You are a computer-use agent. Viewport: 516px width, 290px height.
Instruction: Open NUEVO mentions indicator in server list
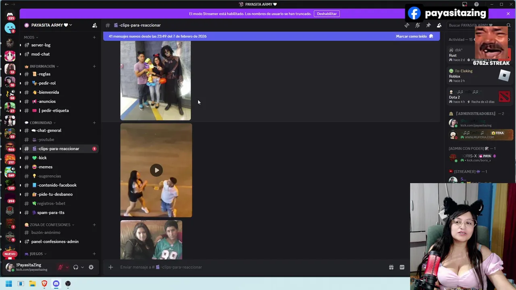[x=10, y=254]
